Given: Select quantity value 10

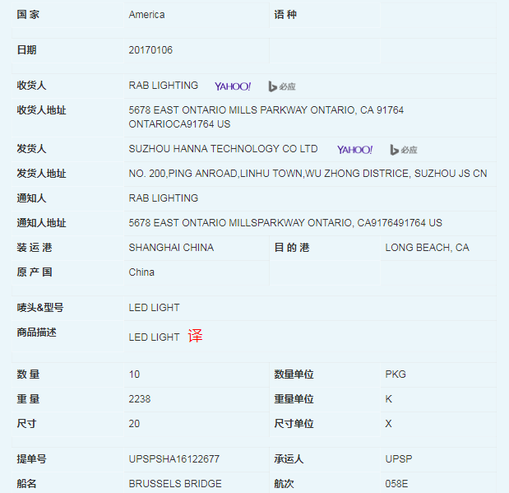Looking at the screenshot, I should tap(134, 374).
